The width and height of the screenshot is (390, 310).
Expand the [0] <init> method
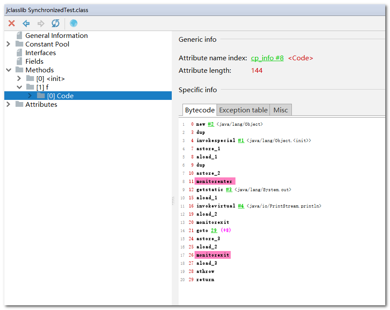19,79
